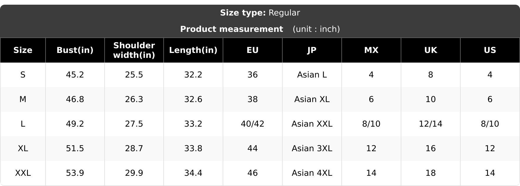
Task: Select the Length(in) column header
Action: (x=193, y=50)
